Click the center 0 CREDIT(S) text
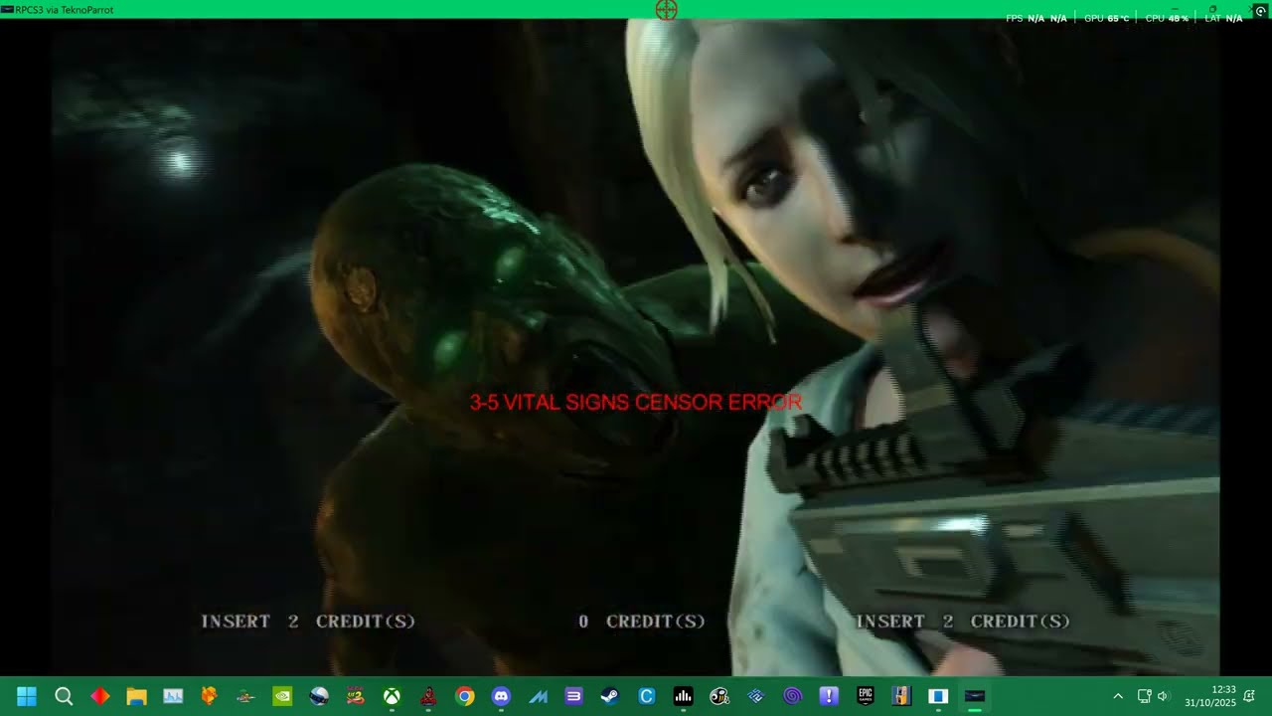This screenshot has height=716, width=1272. pyautogui.click(x=642, y=622)
